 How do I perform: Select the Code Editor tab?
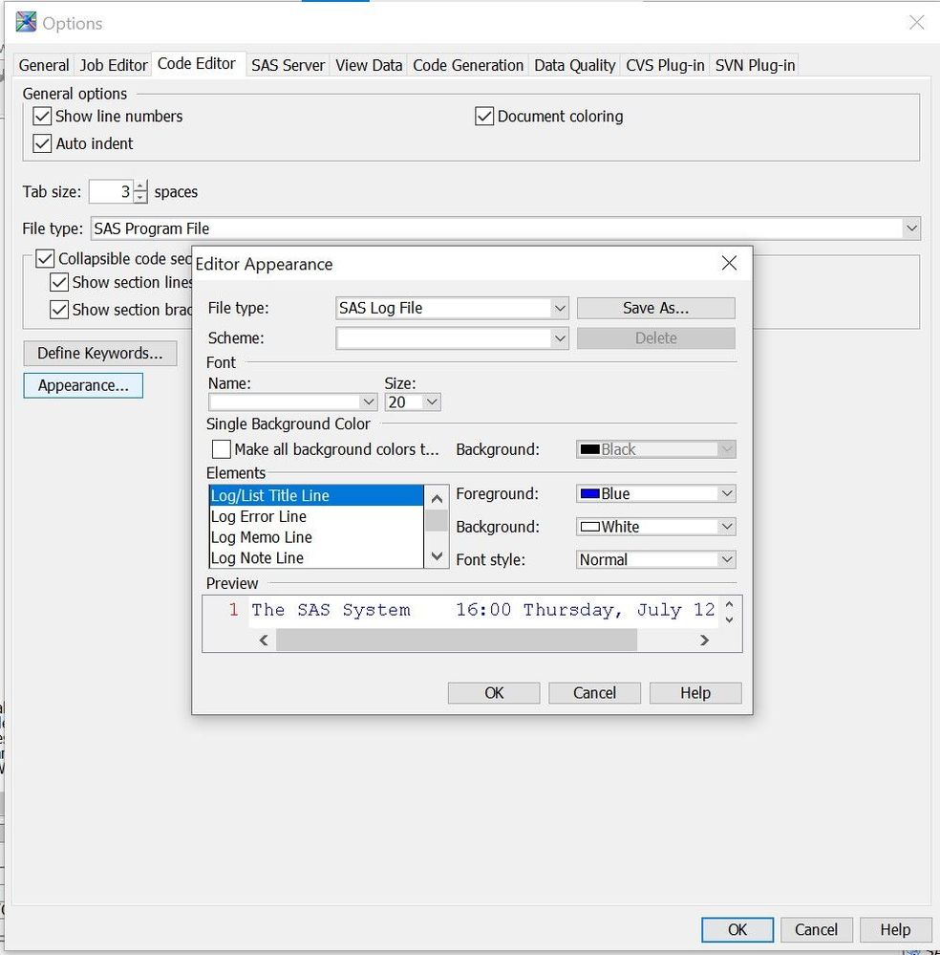coord(197,64)
